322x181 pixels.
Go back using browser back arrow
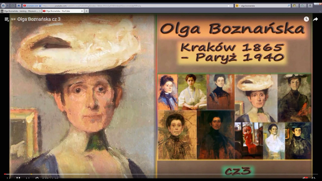click(3, 6)
